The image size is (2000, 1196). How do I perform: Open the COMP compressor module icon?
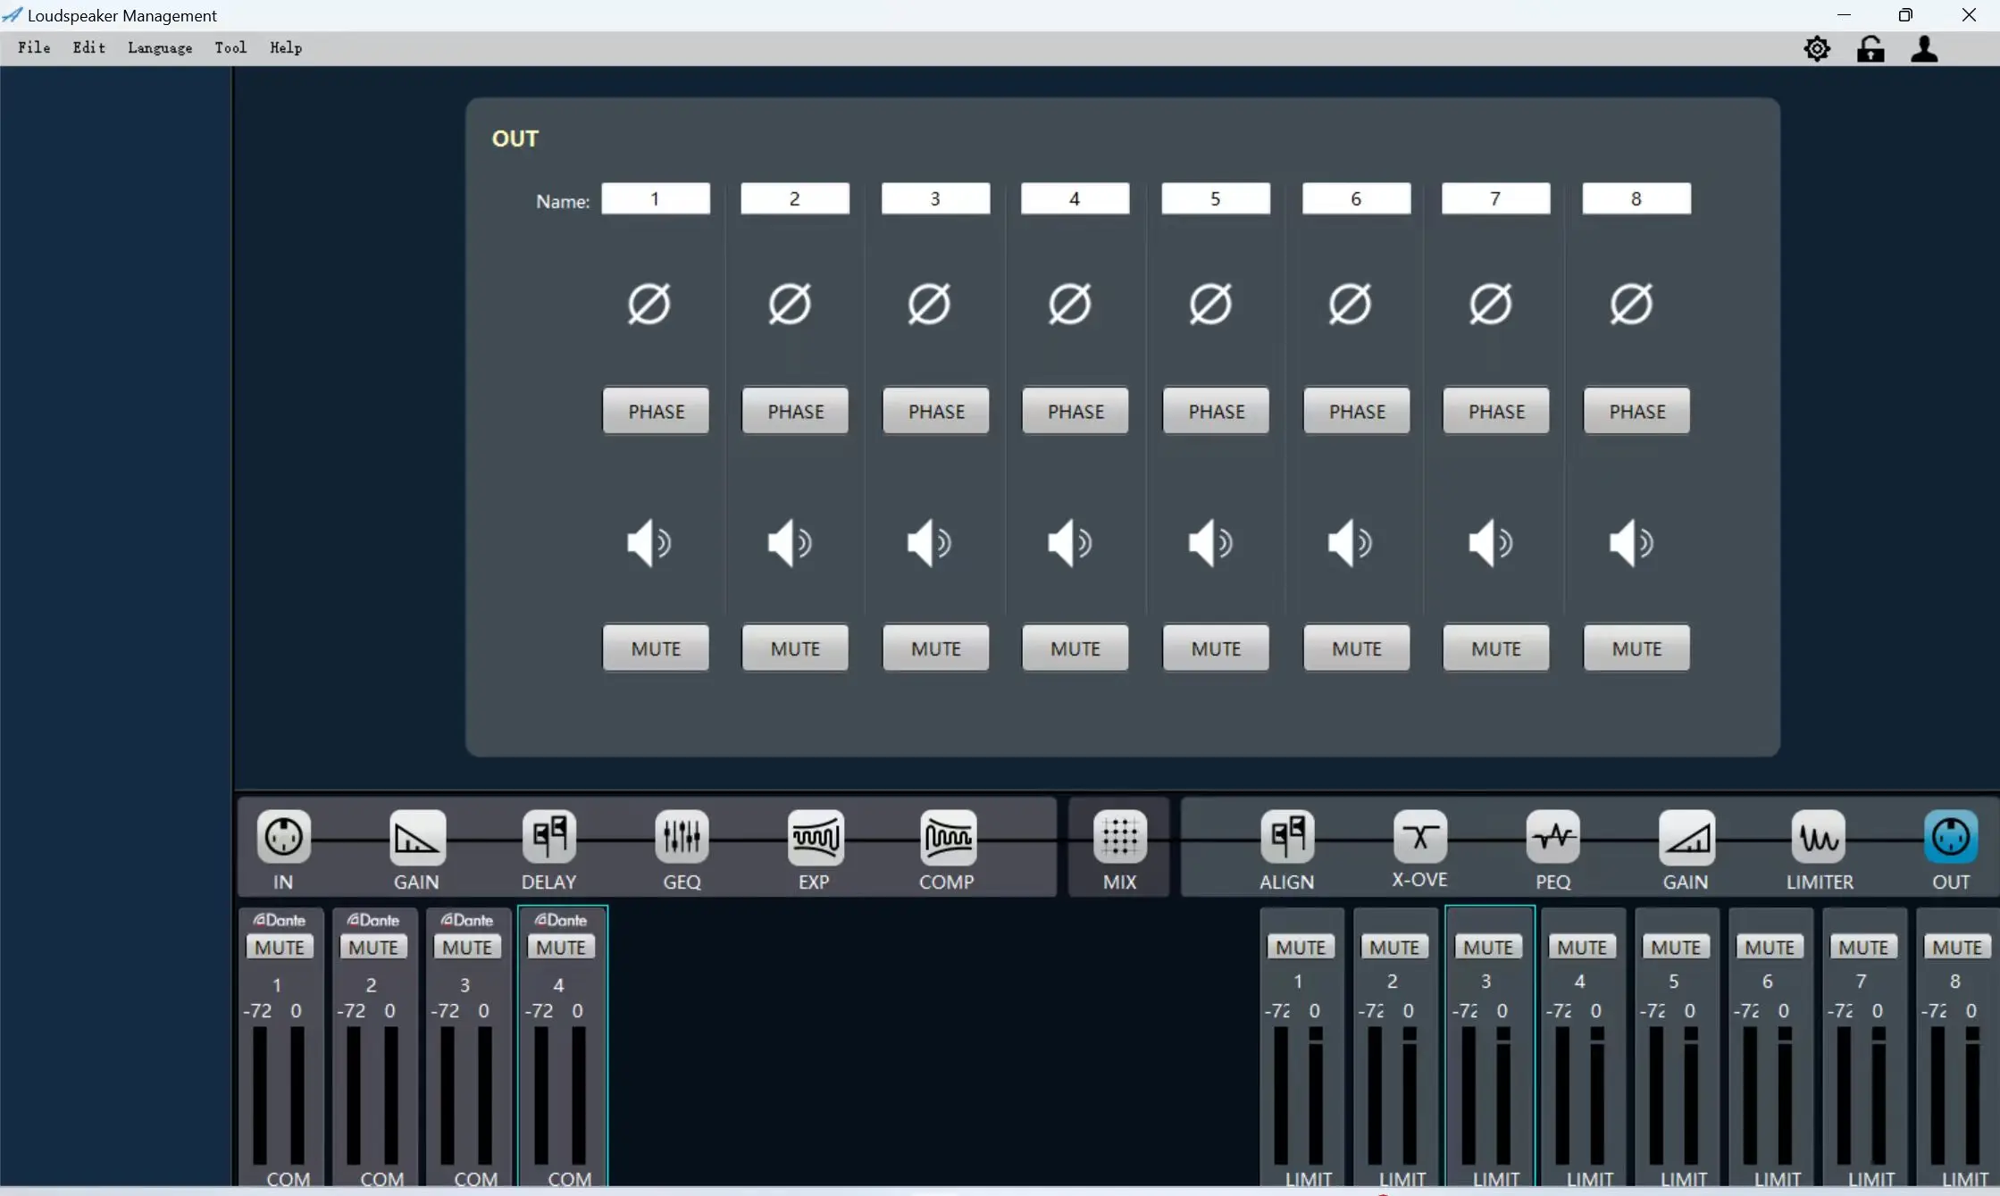click(947, 837)
